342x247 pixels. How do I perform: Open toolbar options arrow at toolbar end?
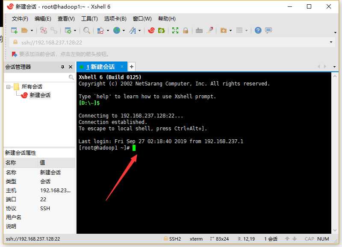(x=335, y=33)
